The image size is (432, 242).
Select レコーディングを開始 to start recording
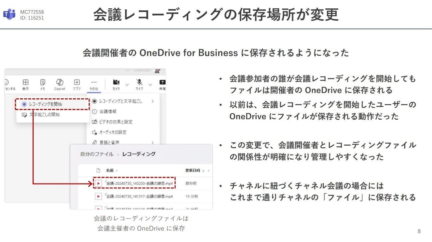pyautogui.click(x=53, y=104)
